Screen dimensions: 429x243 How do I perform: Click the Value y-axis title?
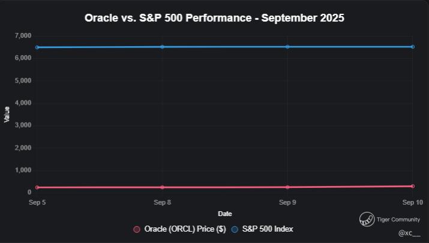pyautogui.click(x=7, y=114)
